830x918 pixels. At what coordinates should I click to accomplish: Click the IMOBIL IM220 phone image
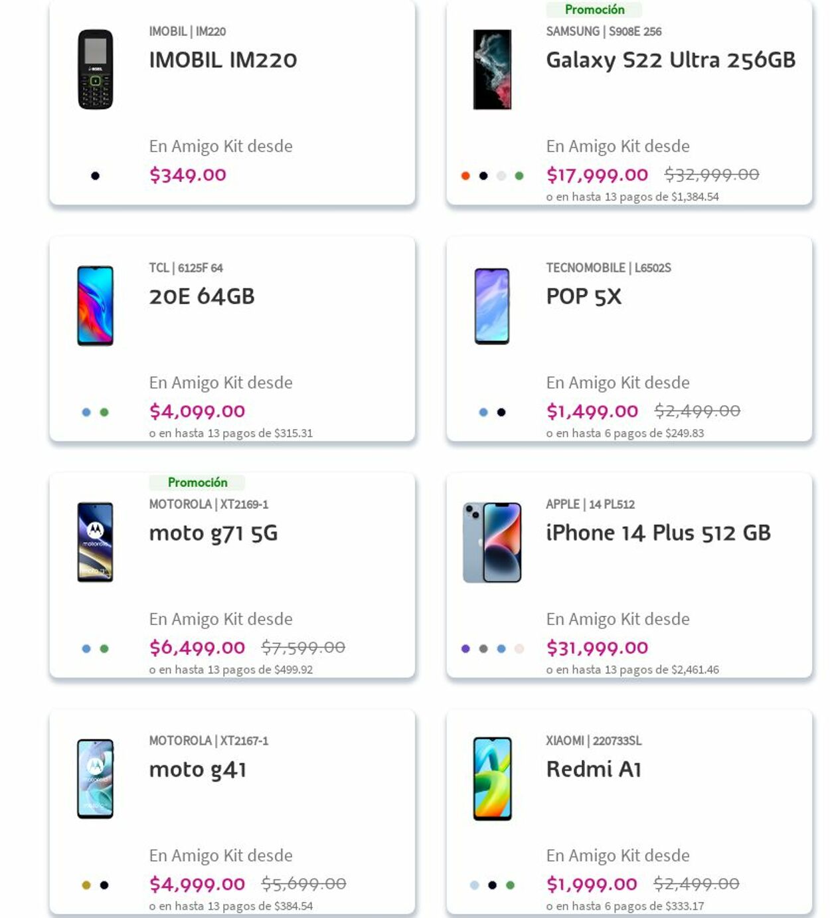click(96, 69)
